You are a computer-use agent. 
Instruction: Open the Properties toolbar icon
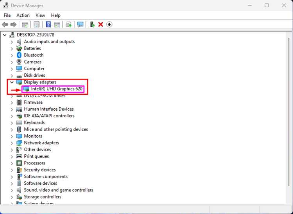click(x=36, y=25)
